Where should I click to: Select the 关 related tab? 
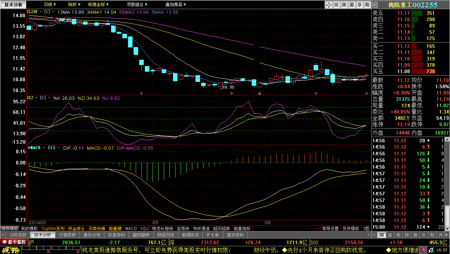tap(441, 235)
